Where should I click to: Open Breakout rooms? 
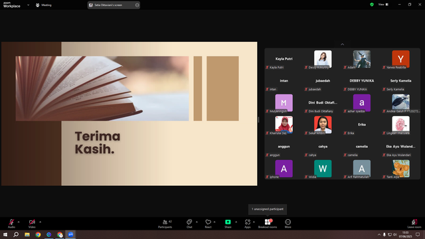coord(268,224)
